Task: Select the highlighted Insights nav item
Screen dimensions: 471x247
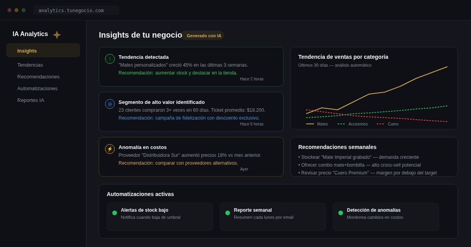Action: point(27,51)
